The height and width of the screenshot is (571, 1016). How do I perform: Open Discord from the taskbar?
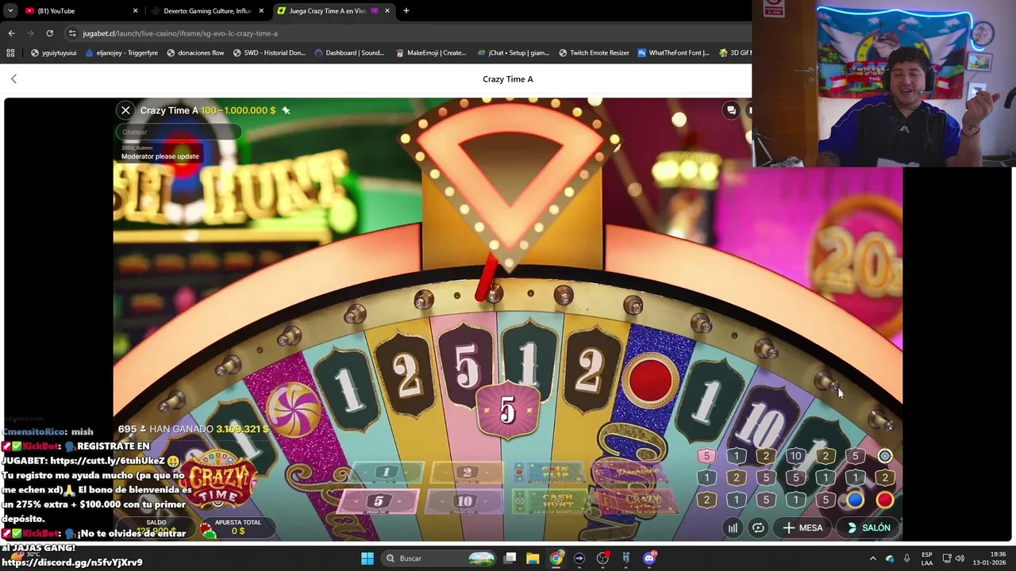point(649,558)
